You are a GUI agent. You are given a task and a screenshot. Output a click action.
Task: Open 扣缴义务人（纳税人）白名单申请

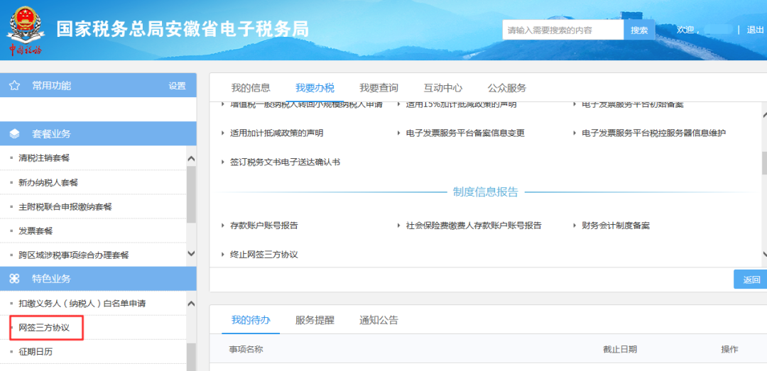tap(82, 304)
